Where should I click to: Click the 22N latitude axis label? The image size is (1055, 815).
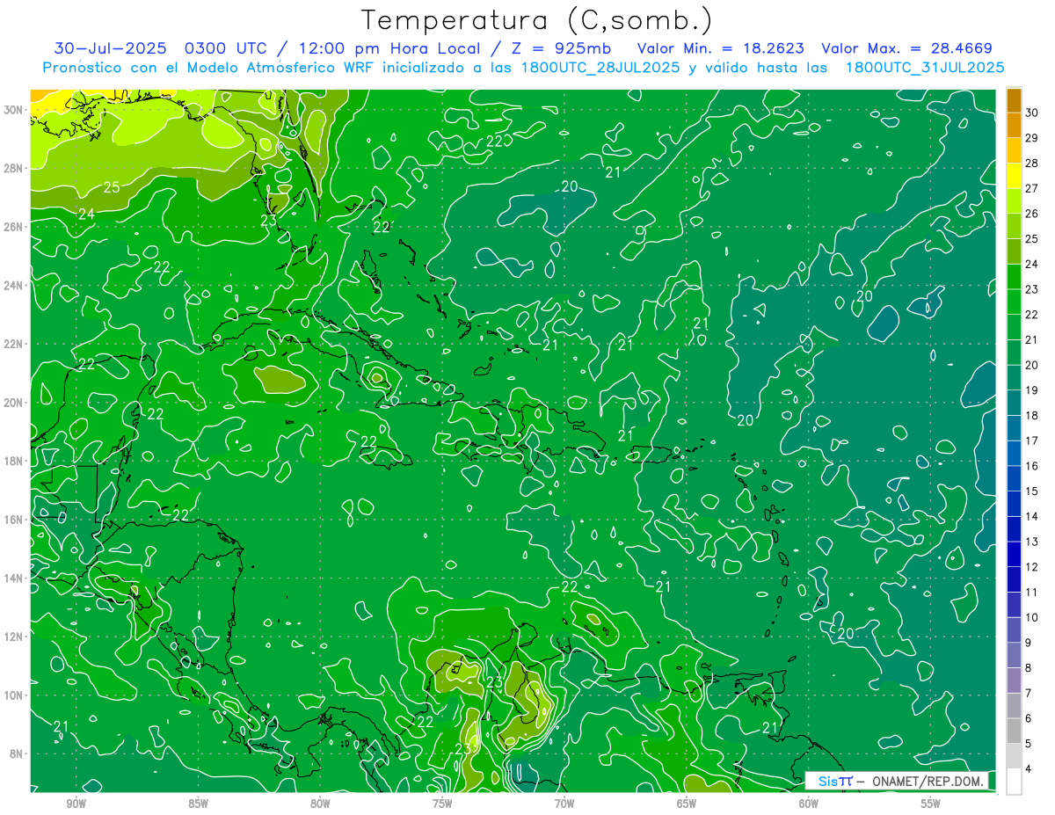(x=13, y=344)
